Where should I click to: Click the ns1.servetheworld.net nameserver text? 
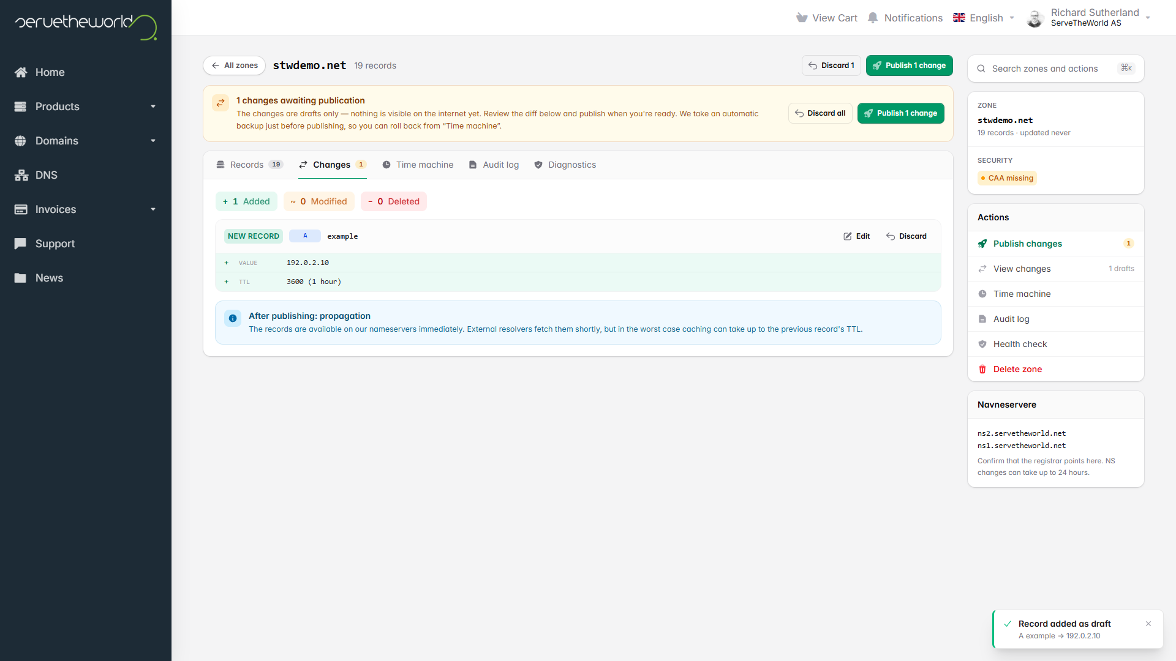[x=1022, y=446]
